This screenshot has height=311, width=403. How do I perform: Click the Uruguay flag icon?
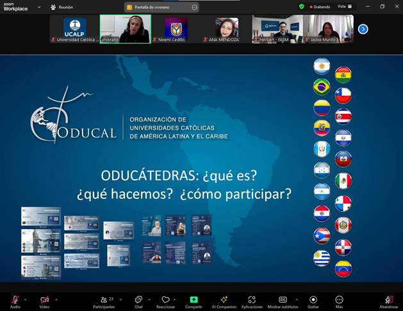click(x=322, y=258)
